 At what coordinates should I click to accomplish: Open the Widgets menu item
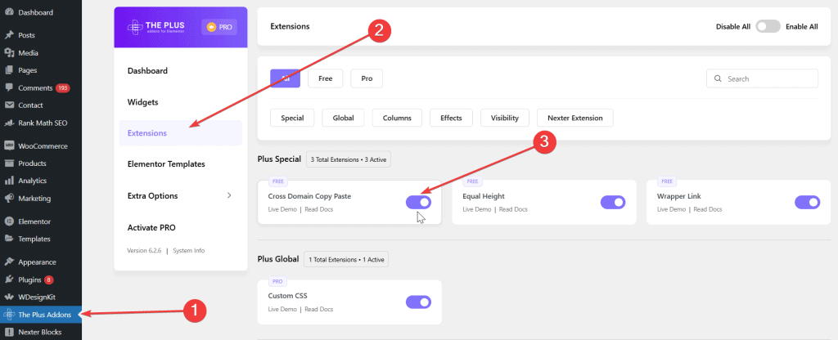143,102
